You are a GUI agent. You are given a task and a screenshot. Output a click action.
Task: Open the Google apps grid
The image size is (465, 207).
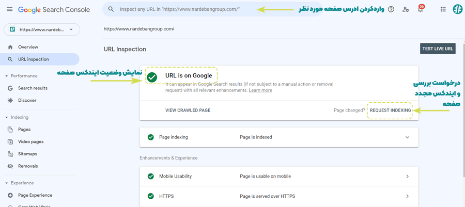coord(443,9)
